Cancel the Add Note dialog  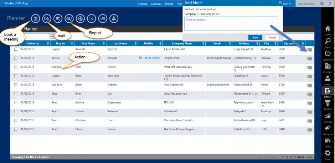pyautogui.click(x=272, y=38)
